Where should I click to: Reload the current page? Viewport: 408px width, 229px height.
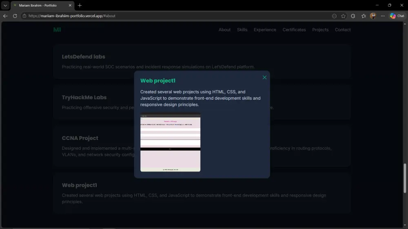pyautogui.click(x=15, y=16)
